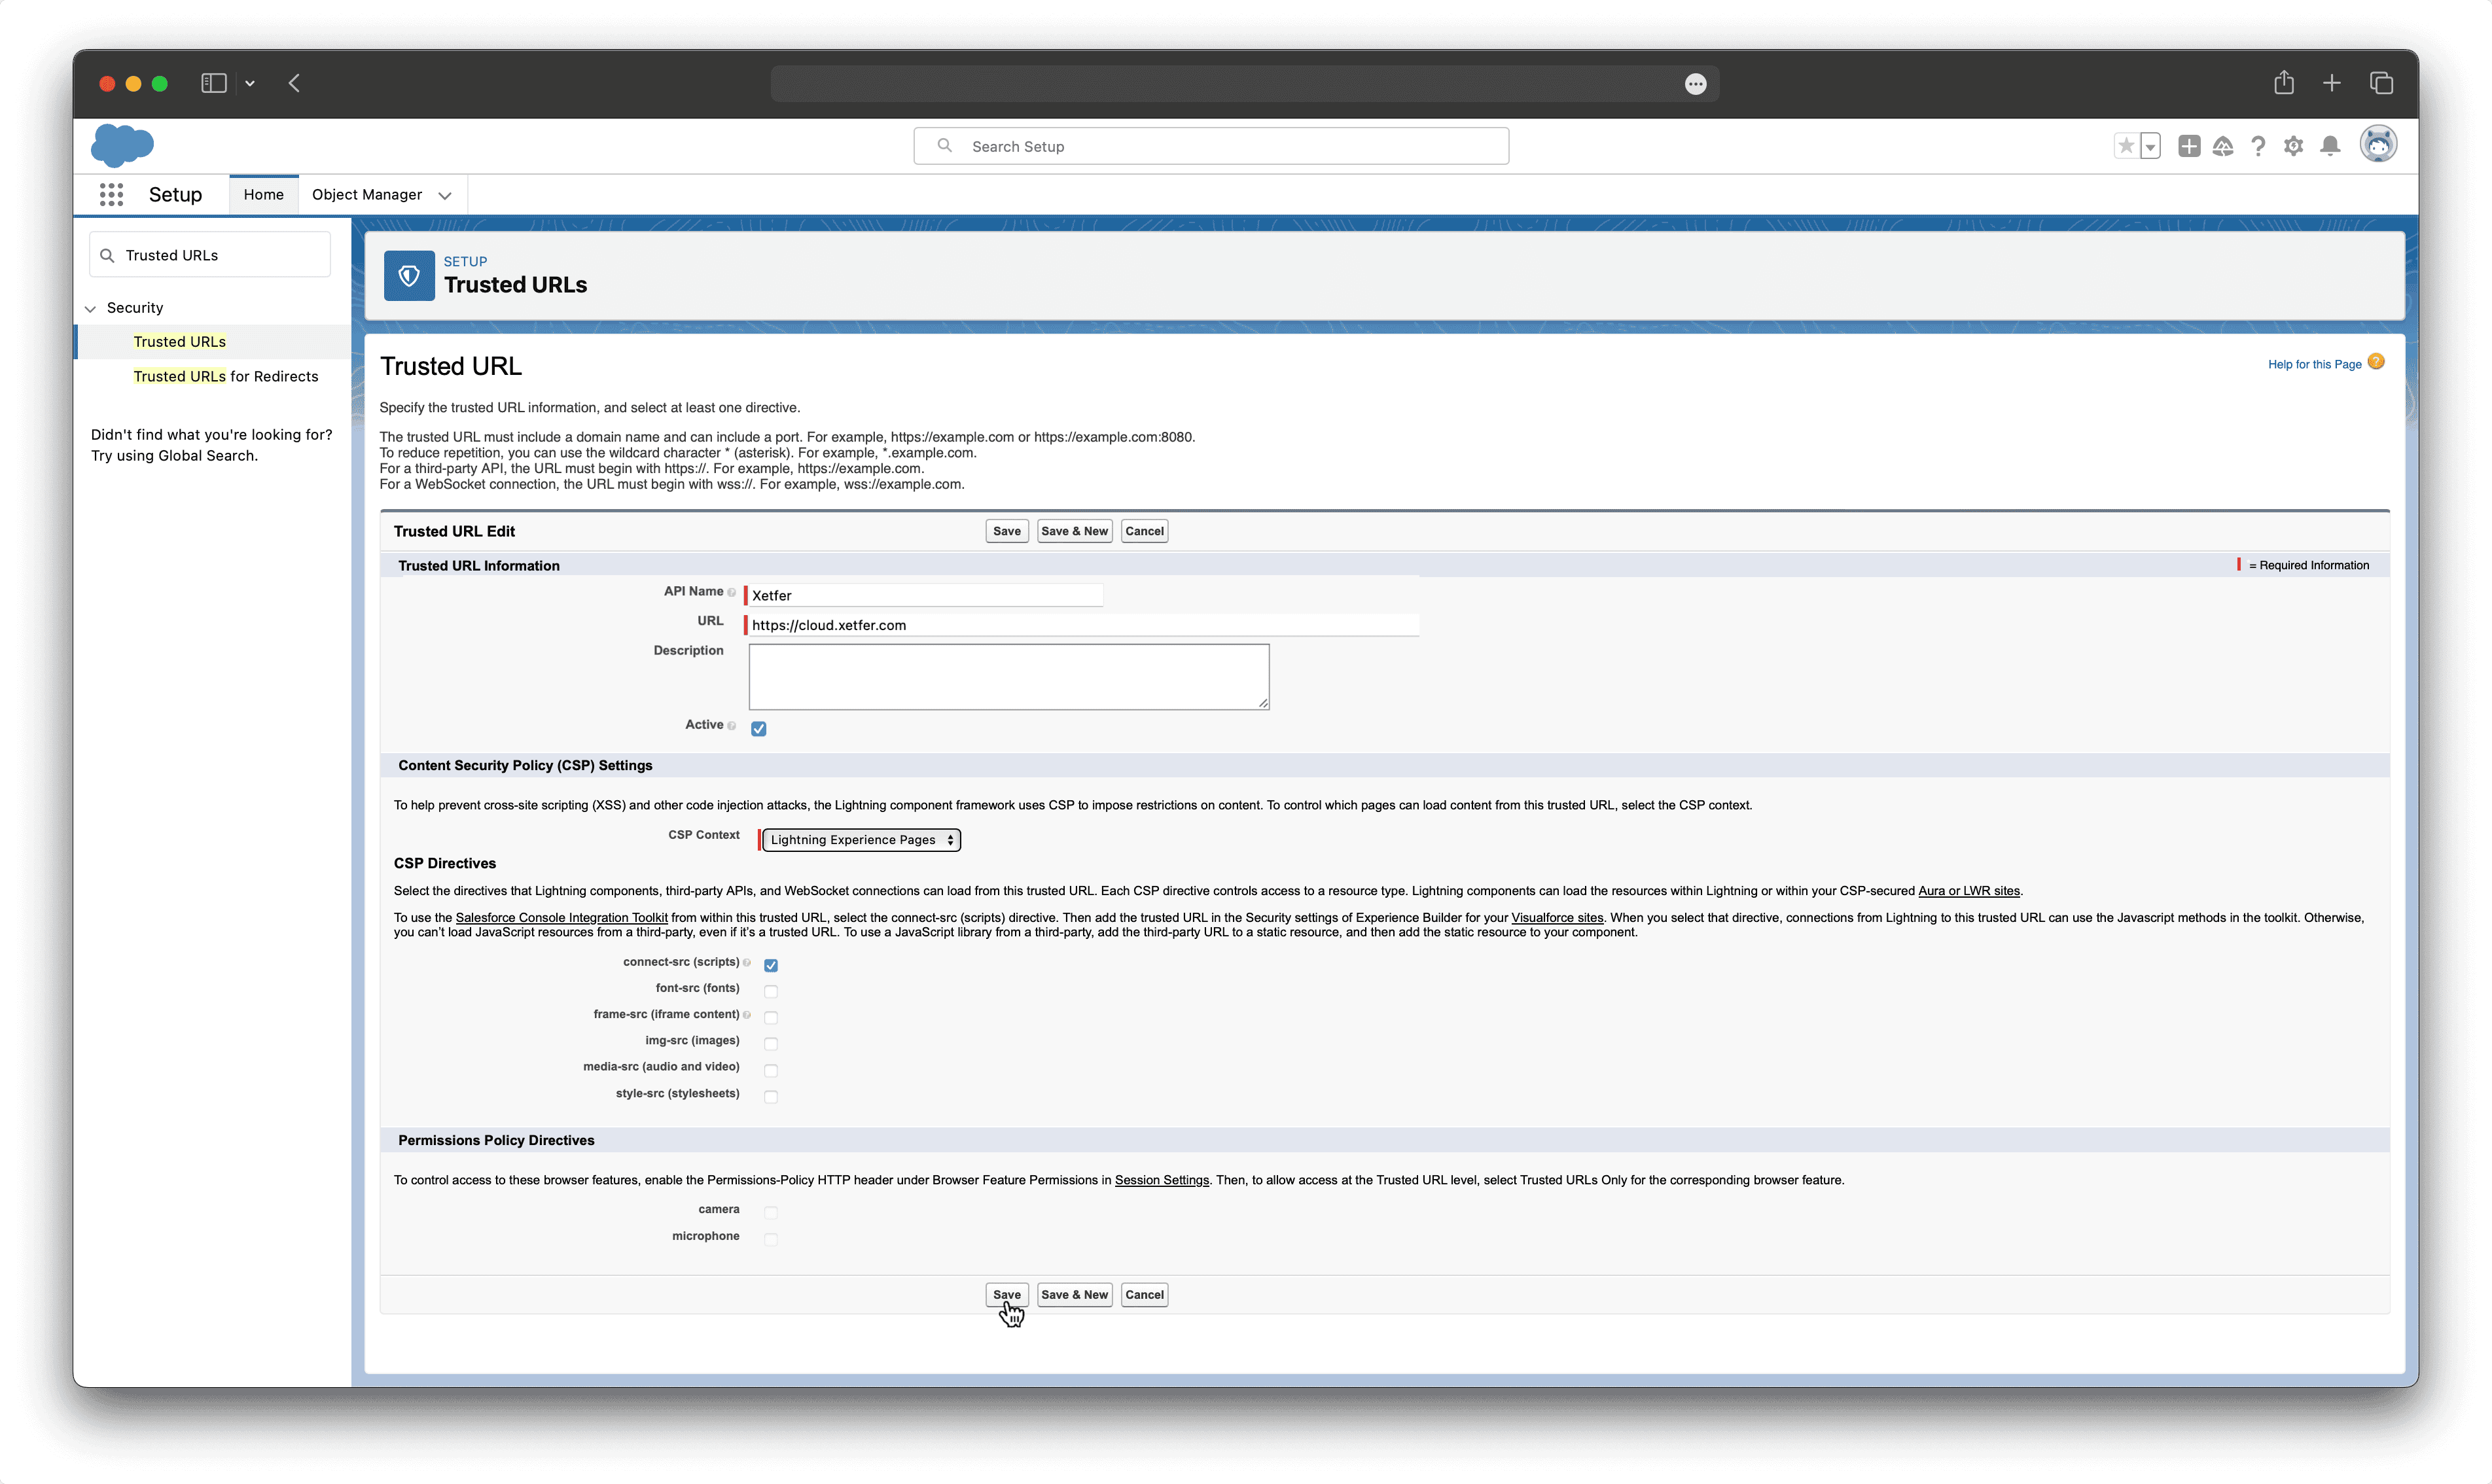This screenshot has height=1484, width=2492.
Task: Collapse the Security section in sidebar
Action: (90, 308)
